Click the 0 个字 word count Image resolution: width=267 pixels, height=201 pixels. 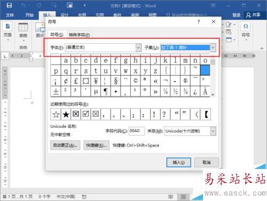[x=44, y=197]
